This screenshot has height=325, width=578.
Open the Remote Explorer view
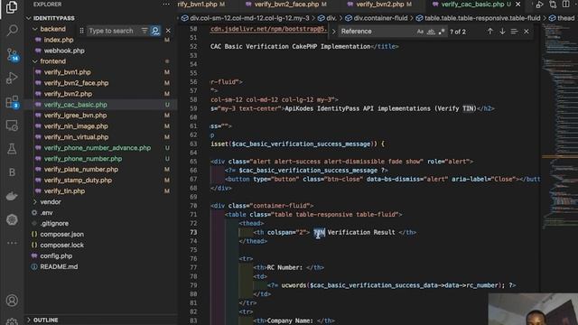(x=12, y=125)
